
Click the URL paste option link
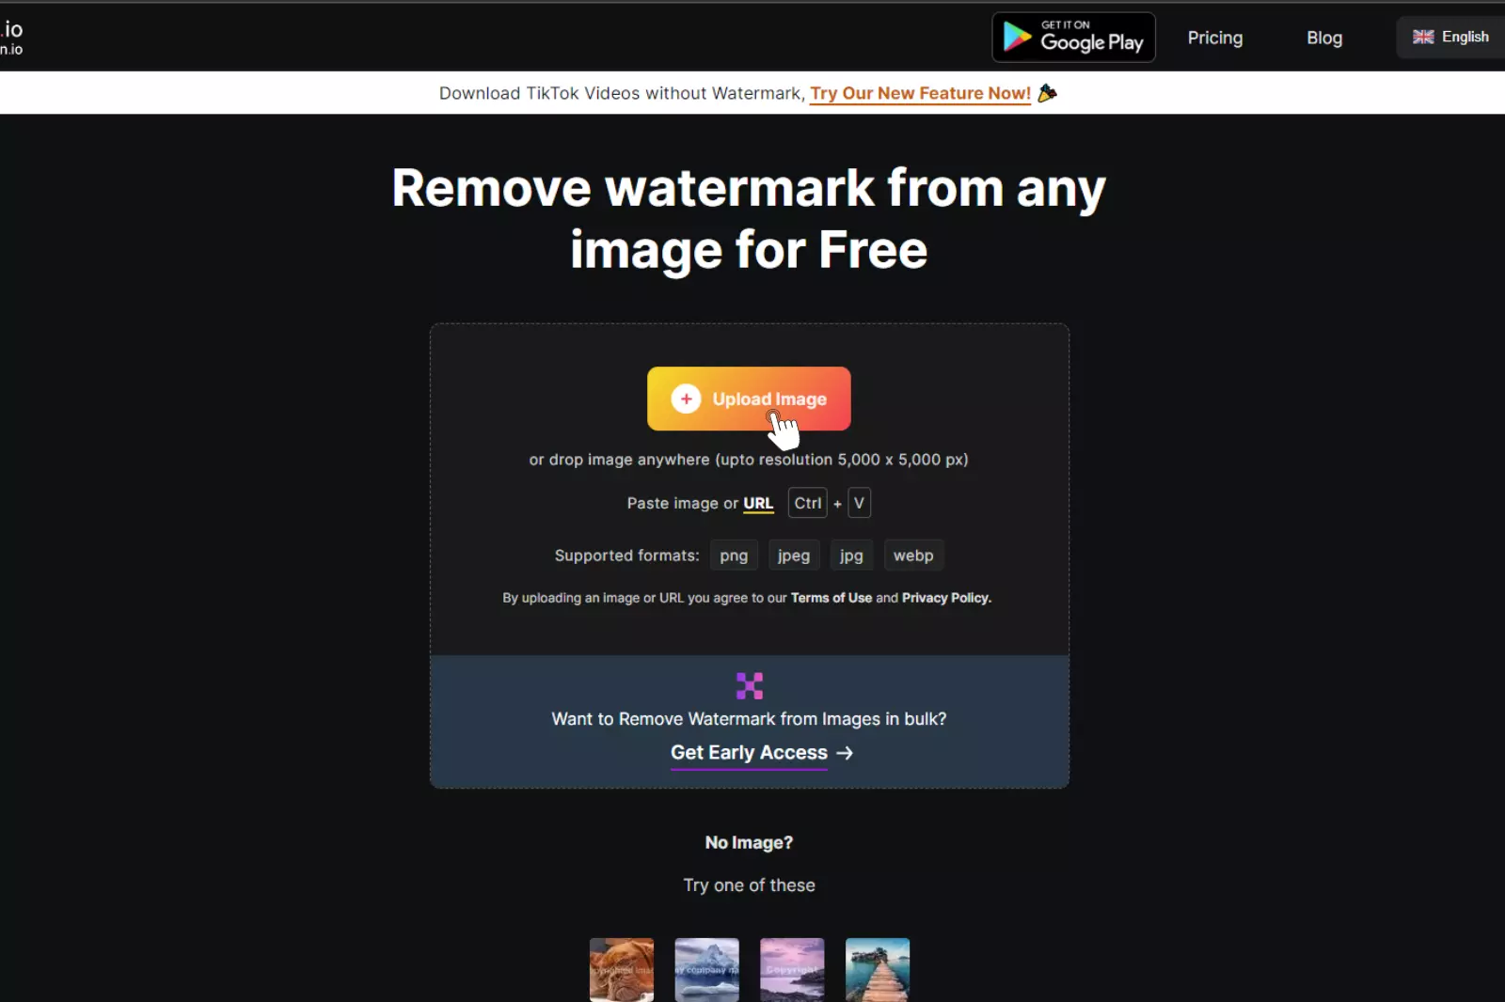757,503
